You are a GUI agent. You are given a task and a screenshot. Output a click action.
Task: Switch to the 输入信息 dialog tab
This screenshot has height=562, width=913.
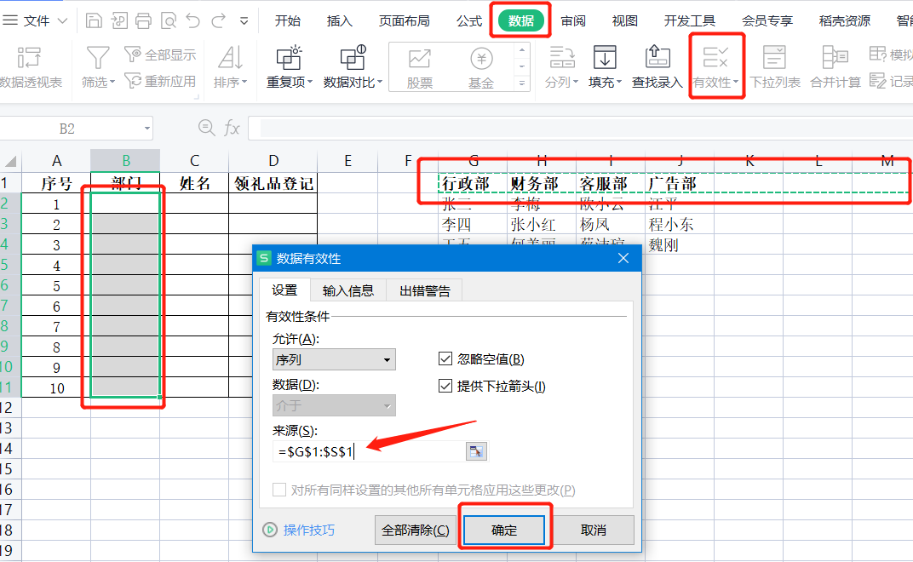point(347,290)
